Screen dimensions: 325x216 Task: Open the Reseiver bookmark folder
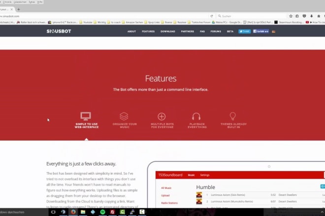180,22
